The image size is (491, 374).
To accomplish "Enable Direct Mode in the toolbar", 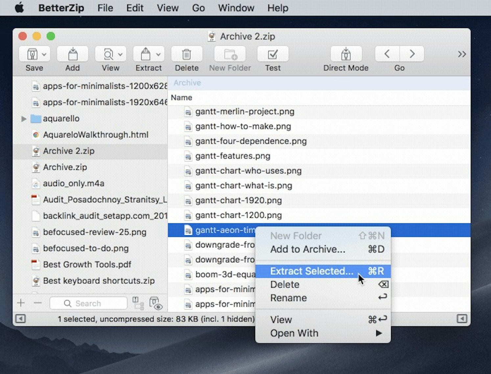I will [346, 54].
